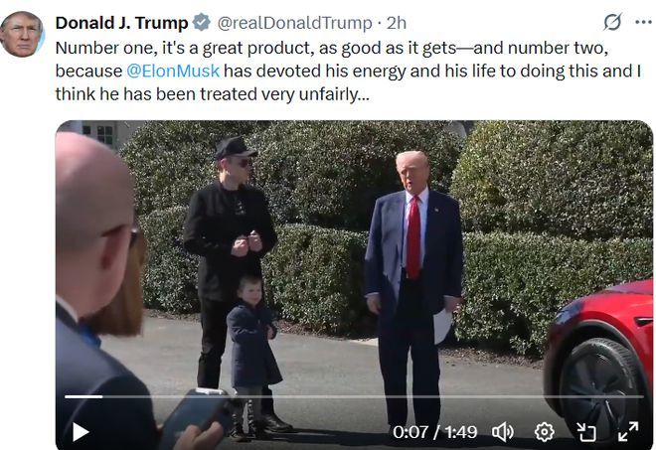Seek to the middle of video progress bar
Viewport: 656px width, 450px height.
click(x=354, y=396)
